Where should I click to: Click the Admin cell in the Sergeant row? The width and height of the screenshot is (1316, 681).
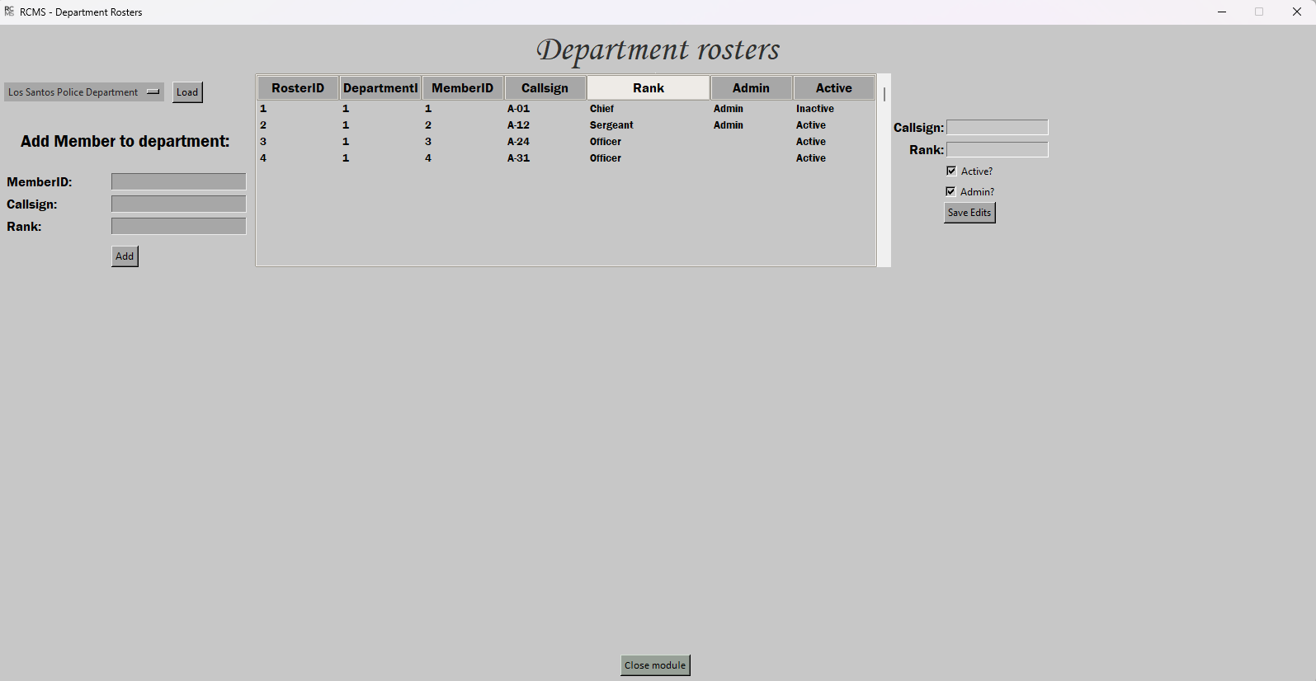(729, 125)
